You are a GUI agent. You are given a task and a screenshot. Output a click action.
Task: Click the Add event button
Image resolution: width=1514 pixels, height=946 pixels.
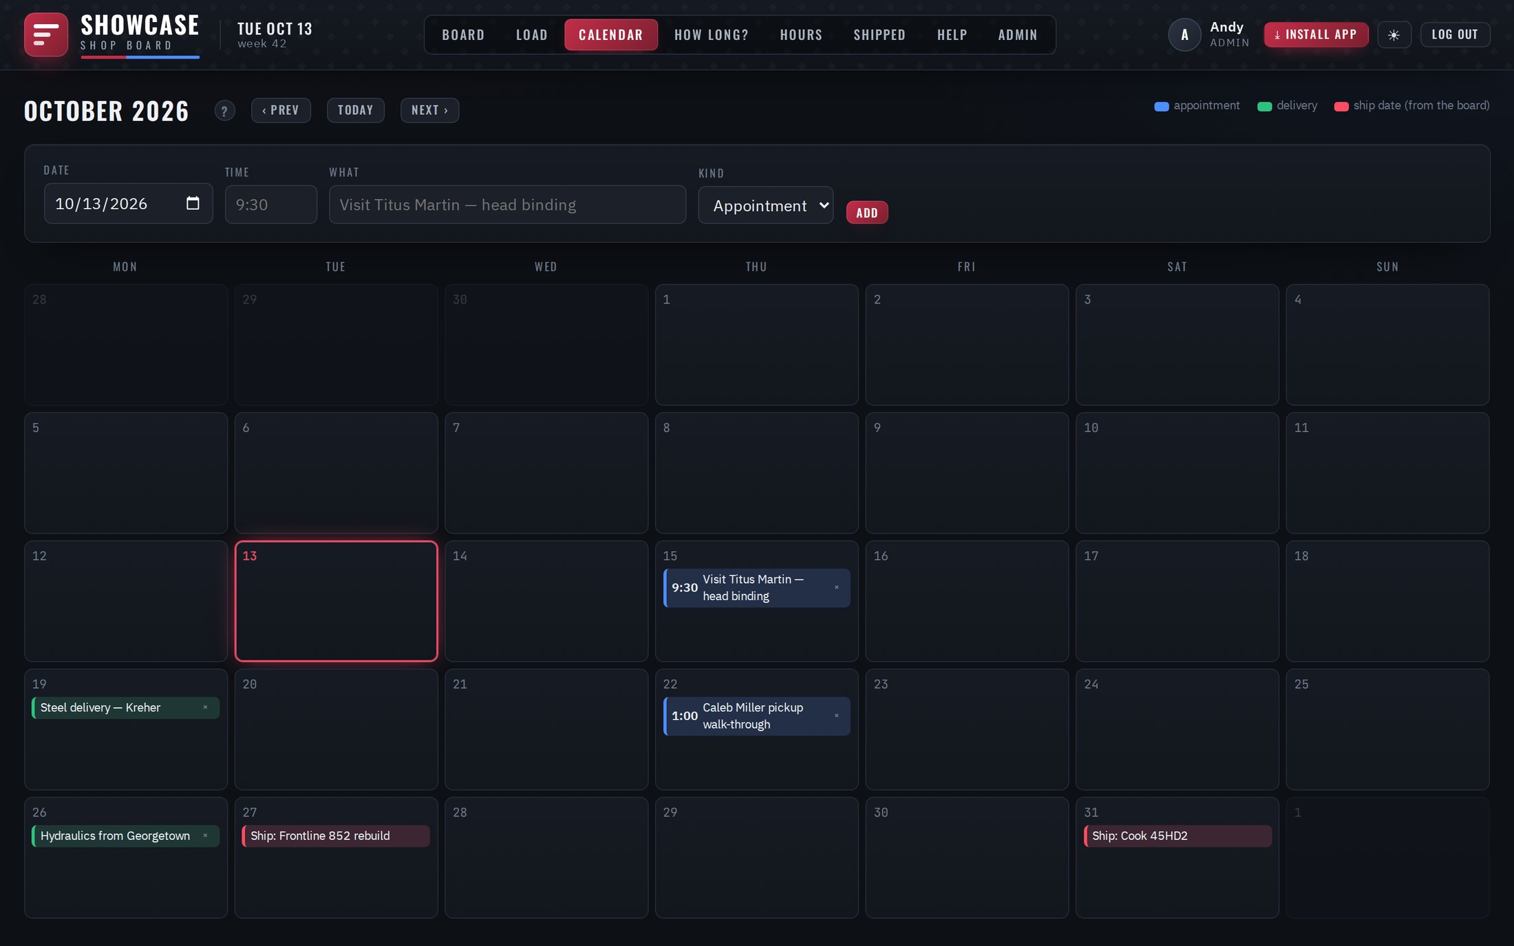(x=867, y=213)
